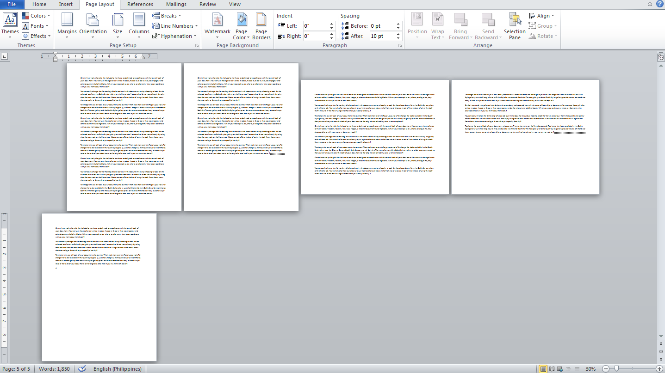The height and width of the screenshot is (373, 665).
Task: Open the File tab
Action: coord(12,4)
